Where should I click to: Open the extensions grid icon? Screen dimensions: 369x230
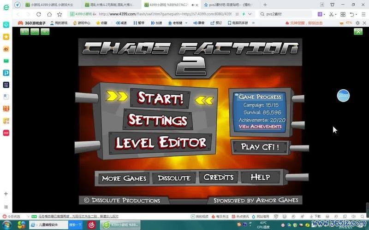tap(343, 14)
